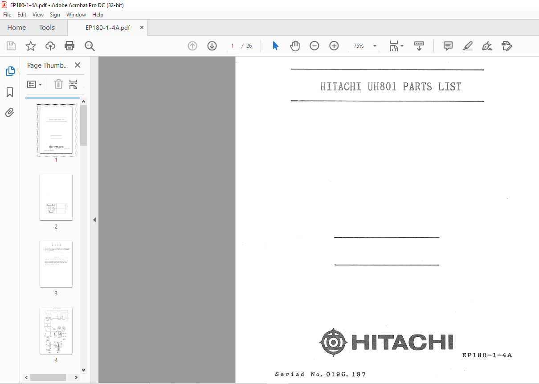539x384 pixels.
Task: Toggle continuous scrolling page mode
Action: (419, 46)
